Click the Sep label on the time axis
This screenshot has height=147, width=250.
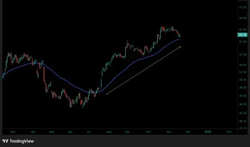127,132
